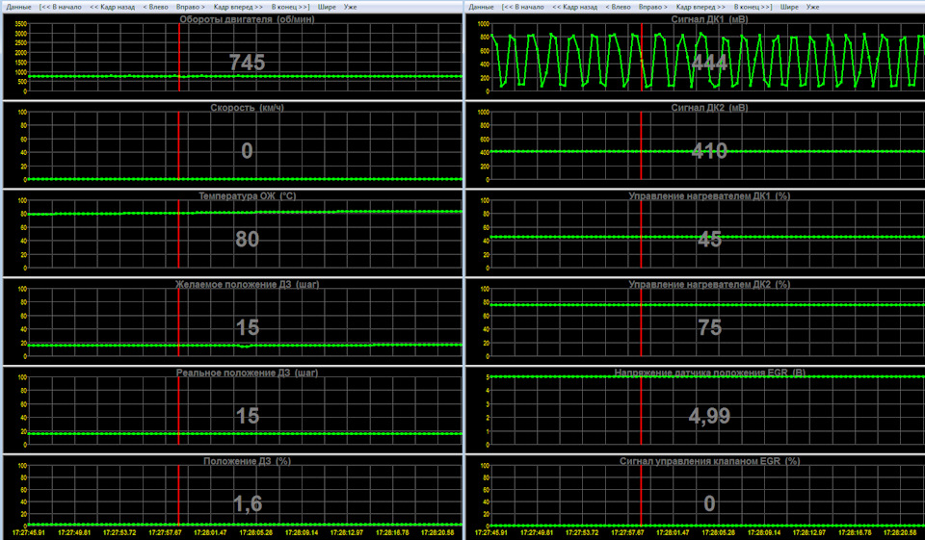This screenshot has height=540, width=925.
Task: Click the 'Сигнал управления клапаном EGR (%)' title
Action: tap(710, 461)
